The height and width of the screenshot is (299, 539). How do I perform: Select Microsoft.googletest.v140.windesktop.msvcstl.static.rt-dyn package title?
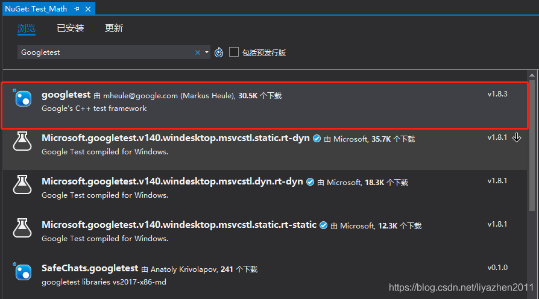tap(175, 138)
